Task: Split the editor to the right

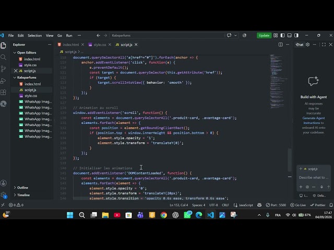Action: pos(281,45)
